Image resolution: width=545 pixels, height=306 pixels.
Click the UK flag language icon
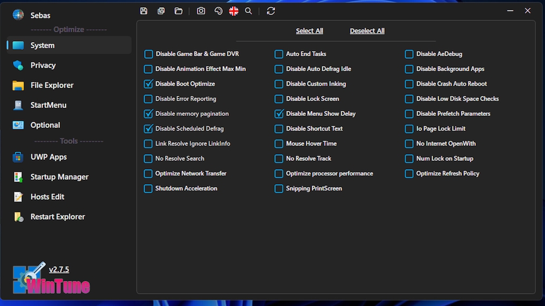234,11
